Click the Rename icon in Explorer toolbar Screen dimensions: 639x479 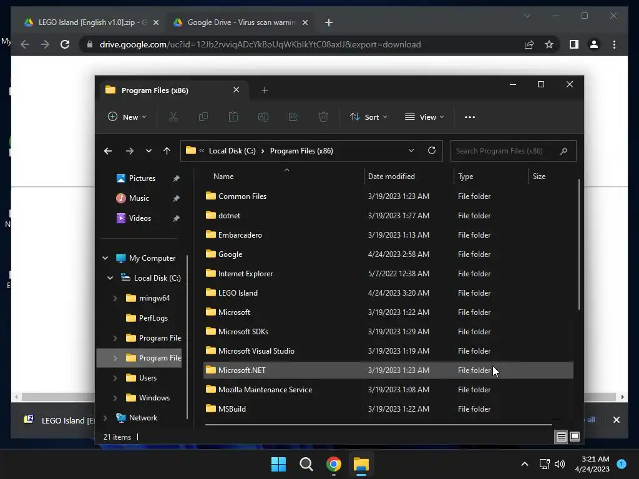tap(263, 117)
